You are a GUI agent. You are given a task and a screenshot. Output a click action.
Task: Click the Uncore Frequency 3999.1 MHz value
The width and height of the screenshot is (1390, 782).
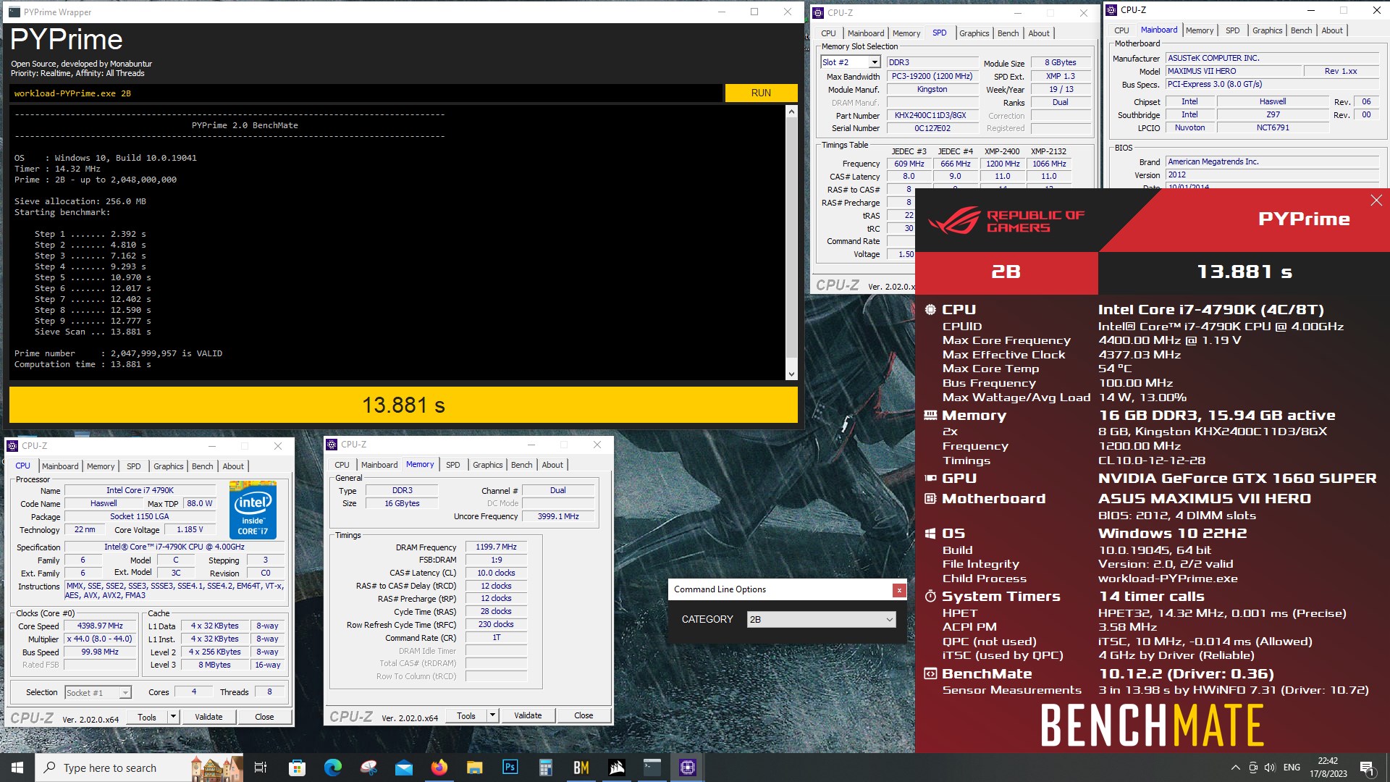pyautogui.click(x=557, y=517)
